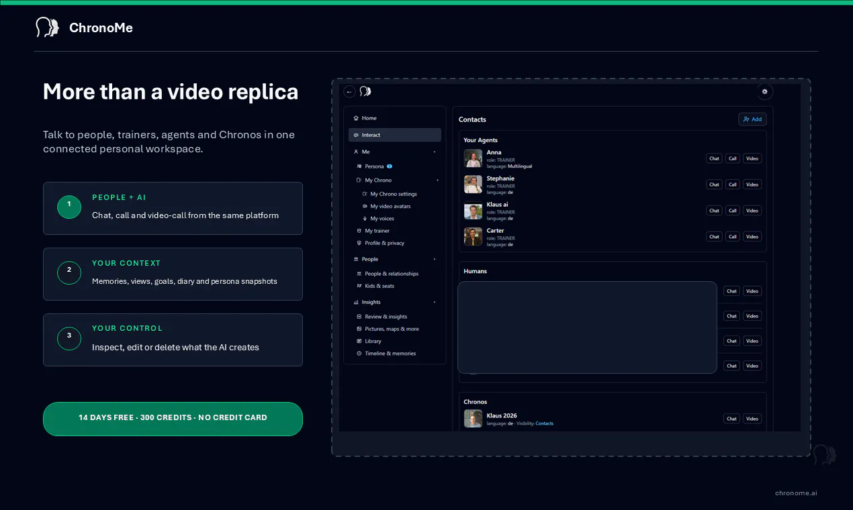Click the Timeline & memories clock icon
This screenshot has height=510, width=853.
(359, 354)
